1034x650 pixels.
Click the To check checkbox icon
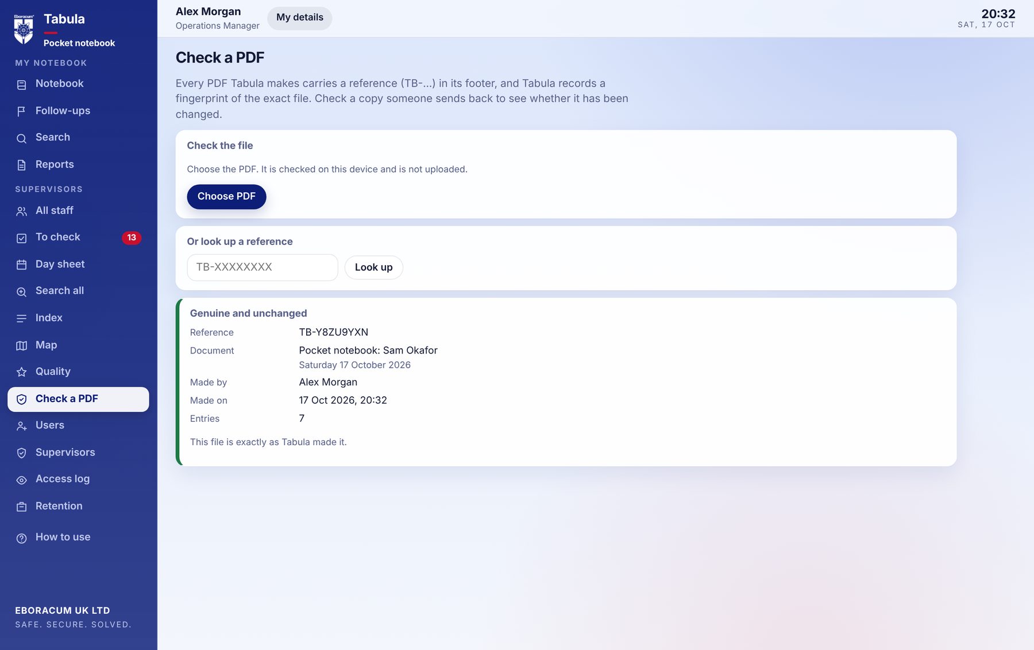[22, 238]
